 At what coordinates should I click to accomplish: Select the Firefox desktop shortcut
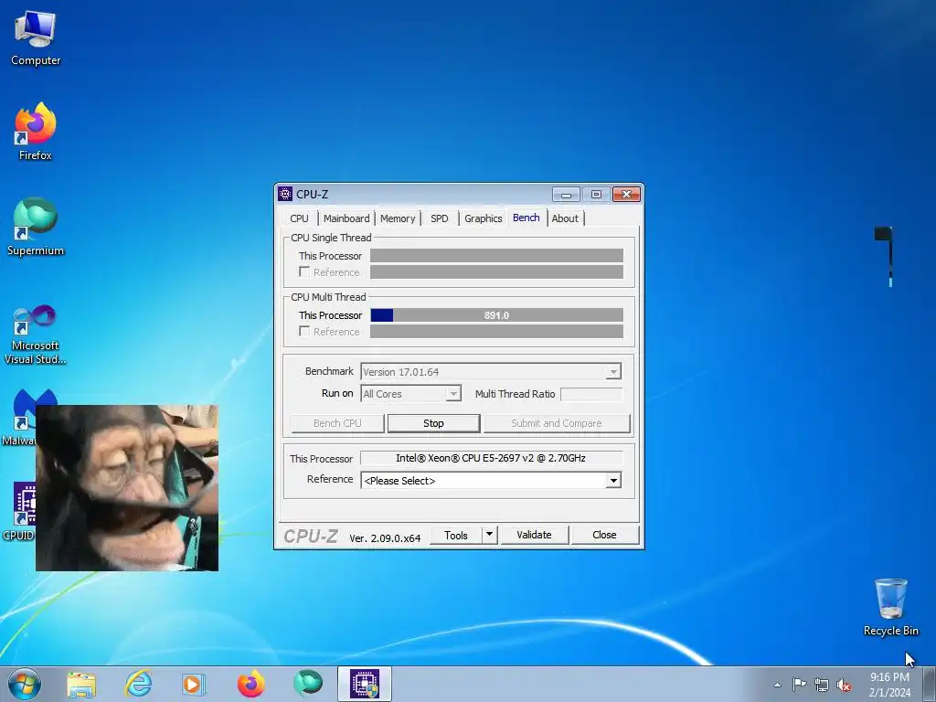[x=36, y=132]
